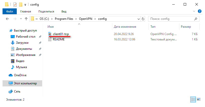Image resolution: width=205 pixels, height=107 pixels.
Task: Open the Файл menu tab
Action: point(10,11)
